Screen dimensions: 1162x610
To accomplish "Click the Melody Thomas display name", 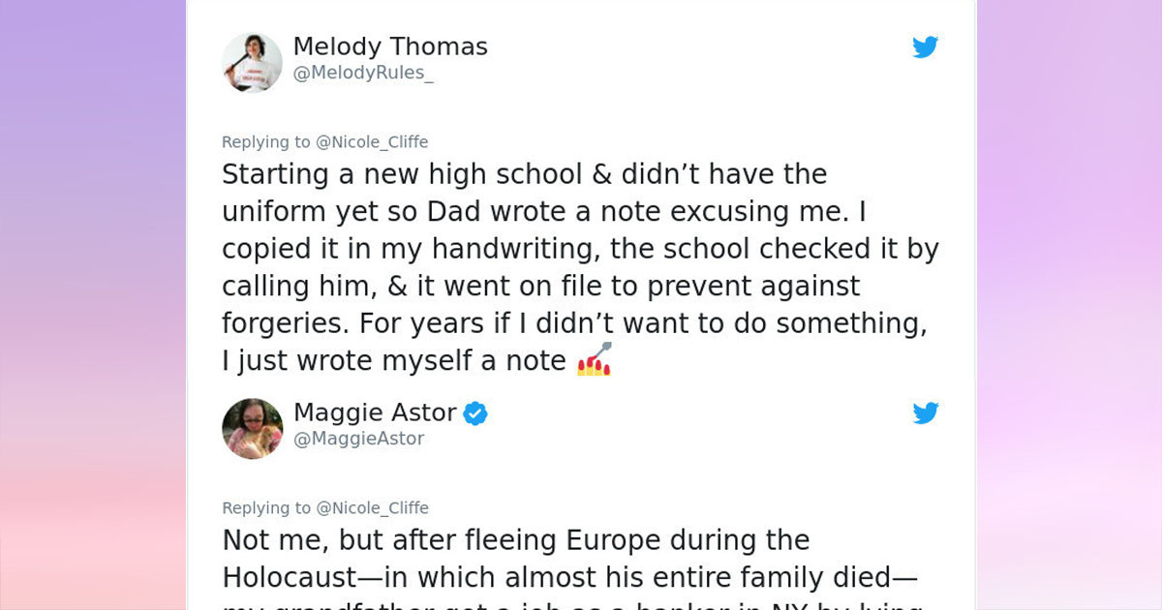I will [x=391, y=46].
